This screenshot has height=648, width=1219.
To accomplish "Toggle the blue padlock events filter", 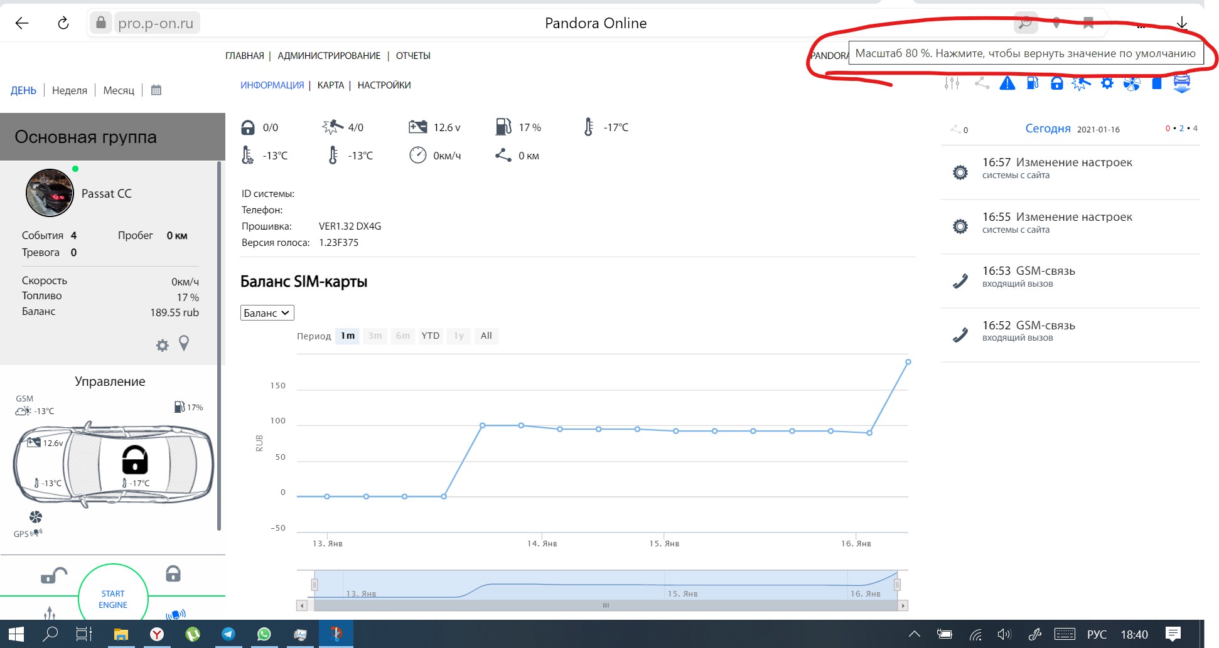I will click(x=1057, y=83).
